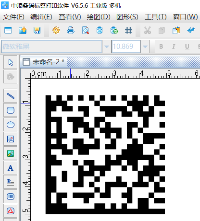The height and width of the screenshot is (221, 200).
Task: Open print preview
Action: pyautogui.click(x=85, y=30)
